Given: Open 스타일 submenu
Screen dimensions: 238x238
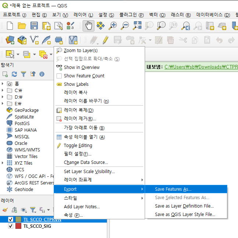Looking at the screenshot, I should [99, 198].
